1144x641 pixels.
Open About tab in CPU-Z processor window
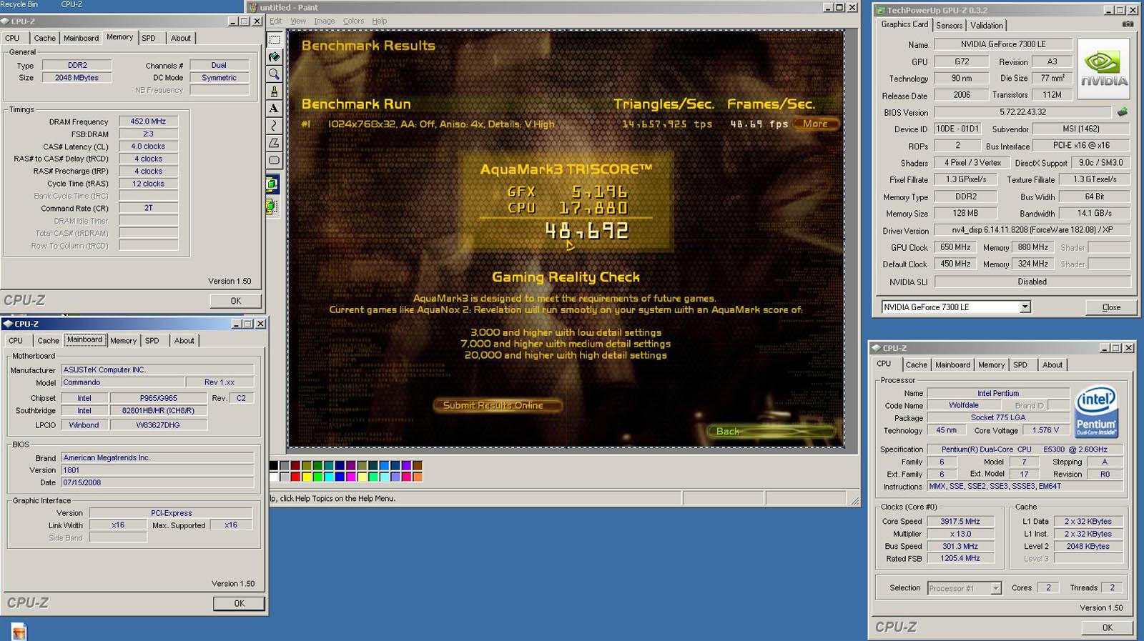pos(1052,364)
